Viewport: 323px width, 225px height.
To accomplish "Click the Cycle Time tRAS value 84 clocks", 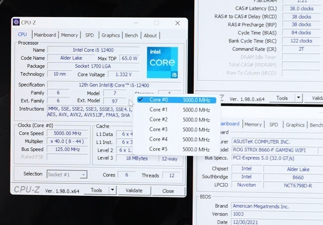I will [301, 33].
